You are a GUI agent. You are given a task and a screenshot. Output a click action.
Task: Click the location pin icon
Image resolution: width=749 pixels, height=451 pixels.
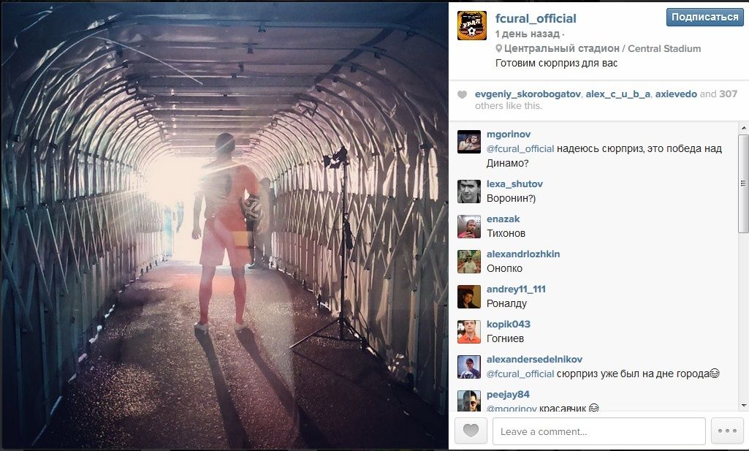(x=498, y=48)
